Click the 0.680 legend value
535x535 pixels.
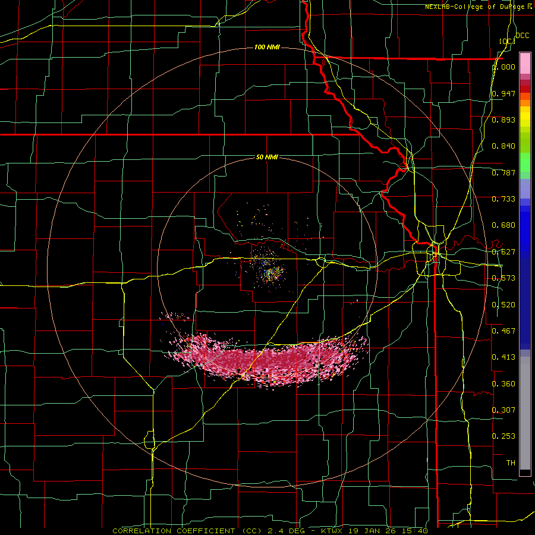(x=503, y=225)
